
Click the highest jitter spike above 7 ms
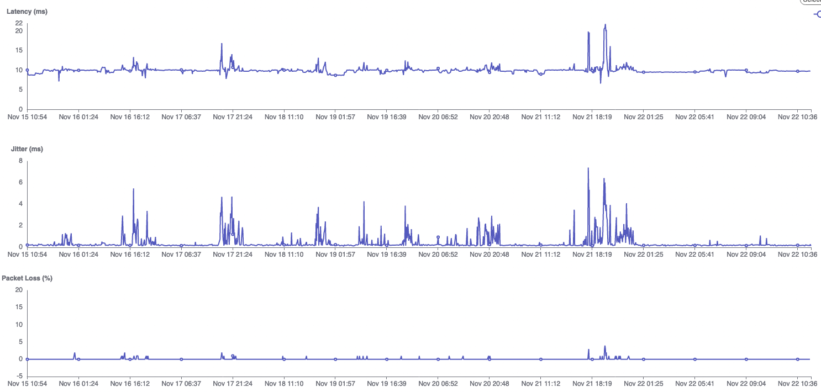click(x=588, y=168)
